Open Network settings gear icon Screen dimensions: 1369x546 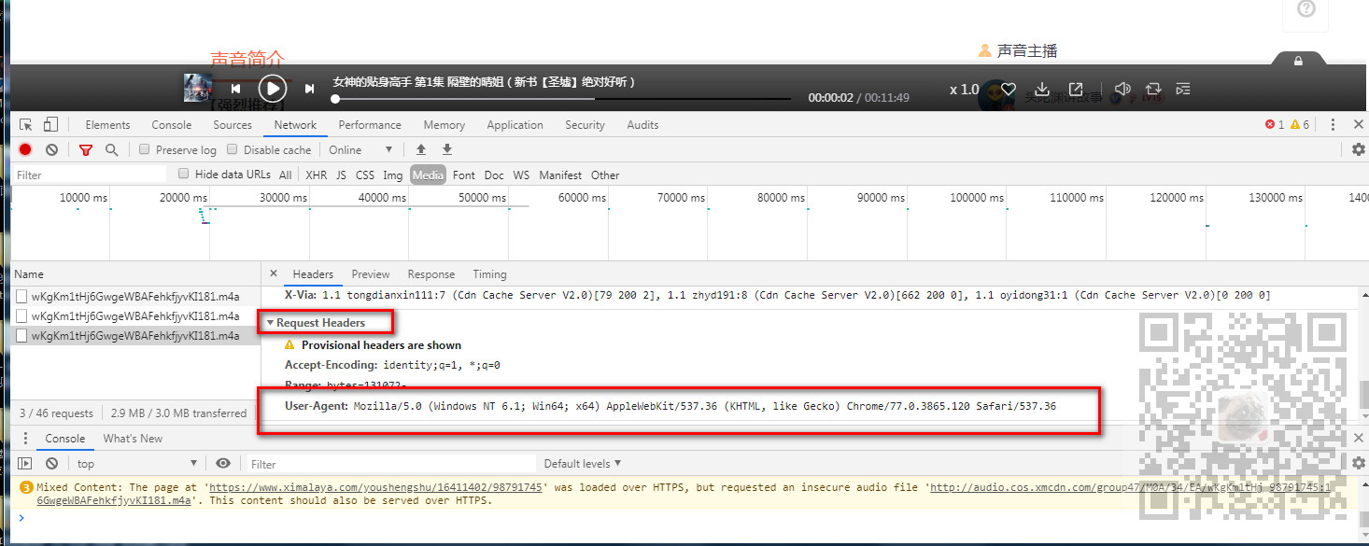click(x=1359, y=149)
